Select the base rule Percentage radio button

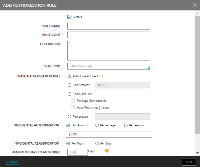pyautogui.click(x=69, y=117)
